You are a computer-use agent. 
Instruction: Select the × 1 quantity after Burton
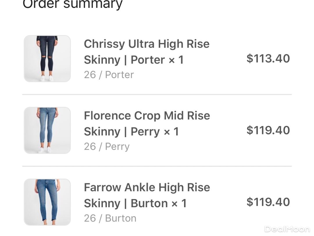179,203
